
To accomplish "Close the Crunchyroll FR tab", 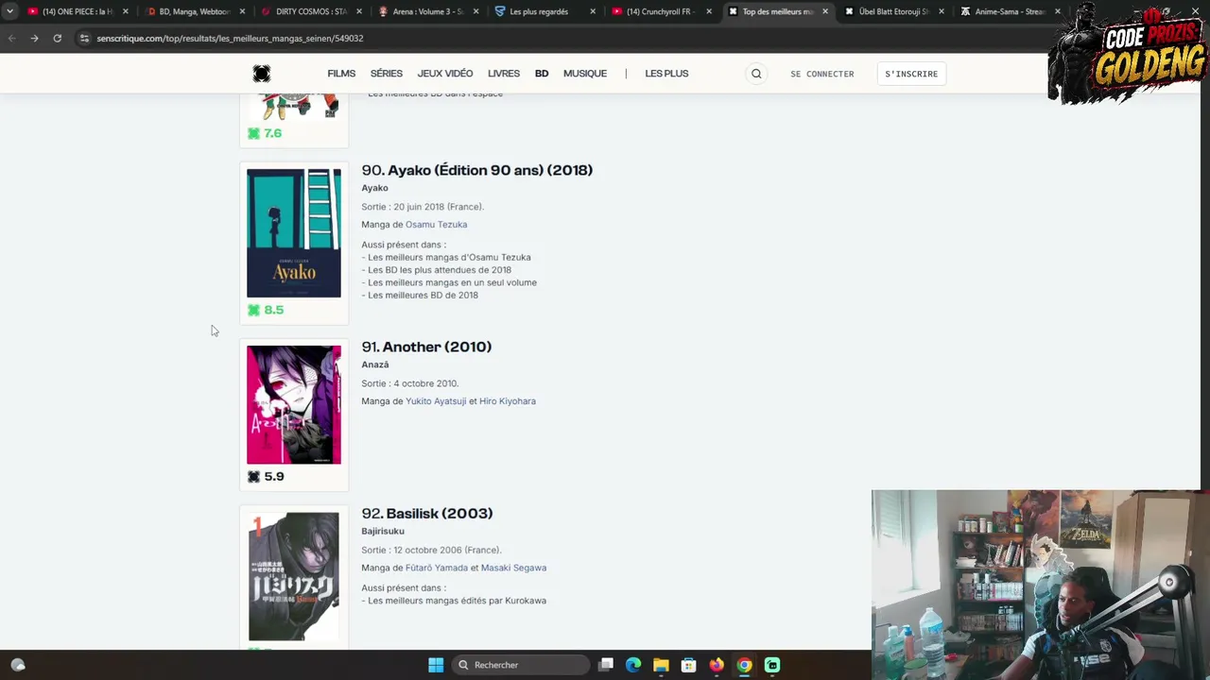I will [709, 11].
